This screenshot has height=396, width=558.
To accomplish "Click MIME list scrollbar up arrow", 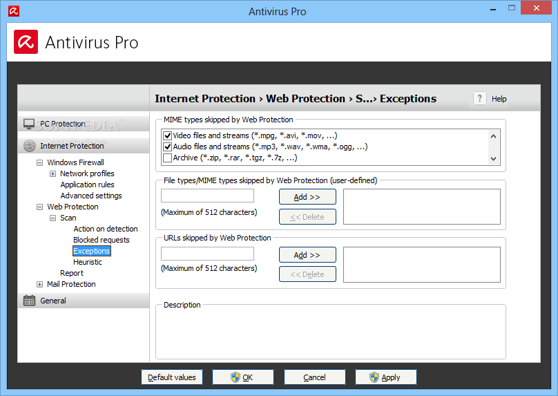I will (493, 136).
